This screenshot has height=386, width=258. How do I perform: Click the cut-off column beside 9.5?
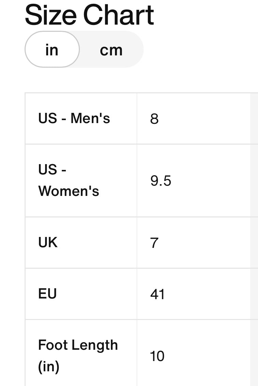pos(254,181)
